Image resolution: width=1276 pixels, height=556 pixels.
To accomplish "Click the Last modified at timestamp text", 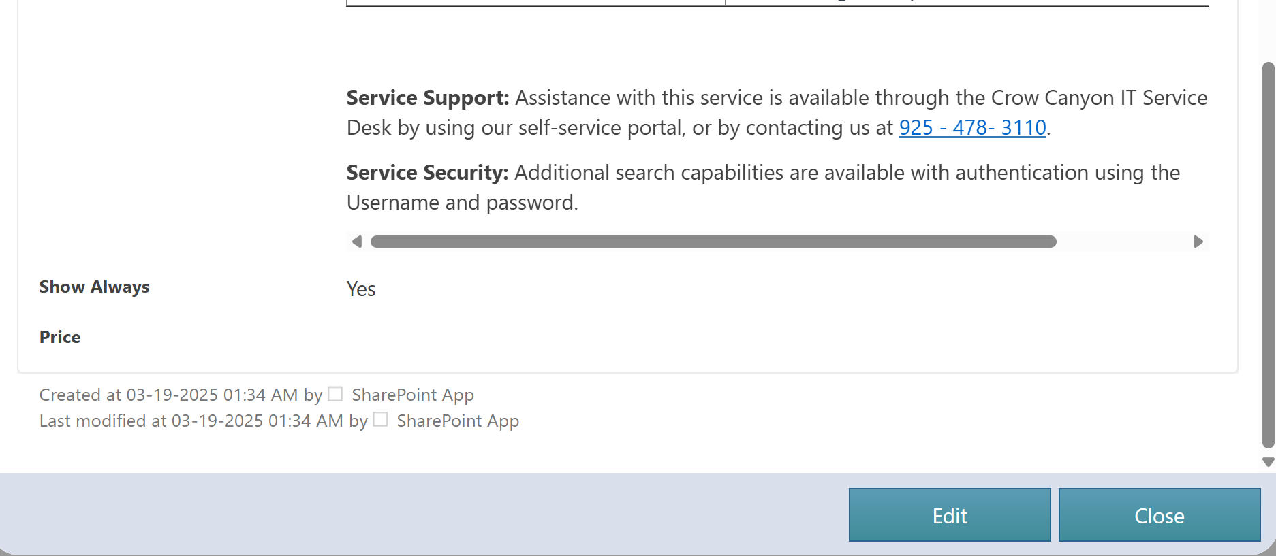I will (191, 421).
